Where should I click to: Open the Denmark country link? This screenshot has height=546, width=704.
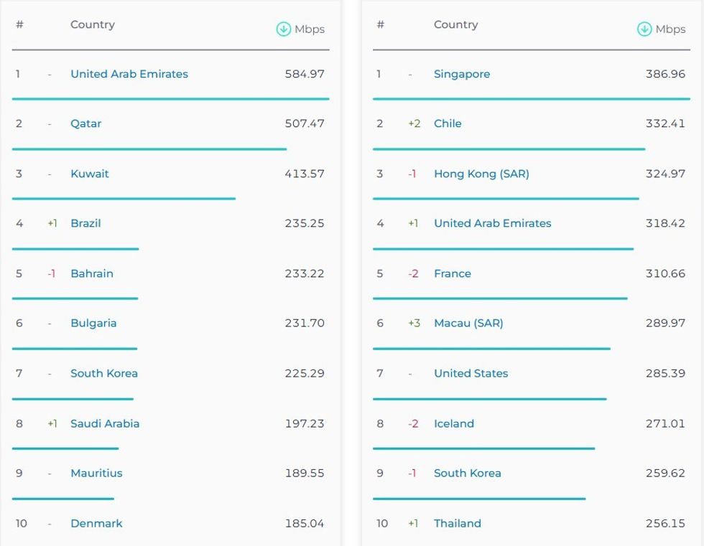tap(96, 523)
